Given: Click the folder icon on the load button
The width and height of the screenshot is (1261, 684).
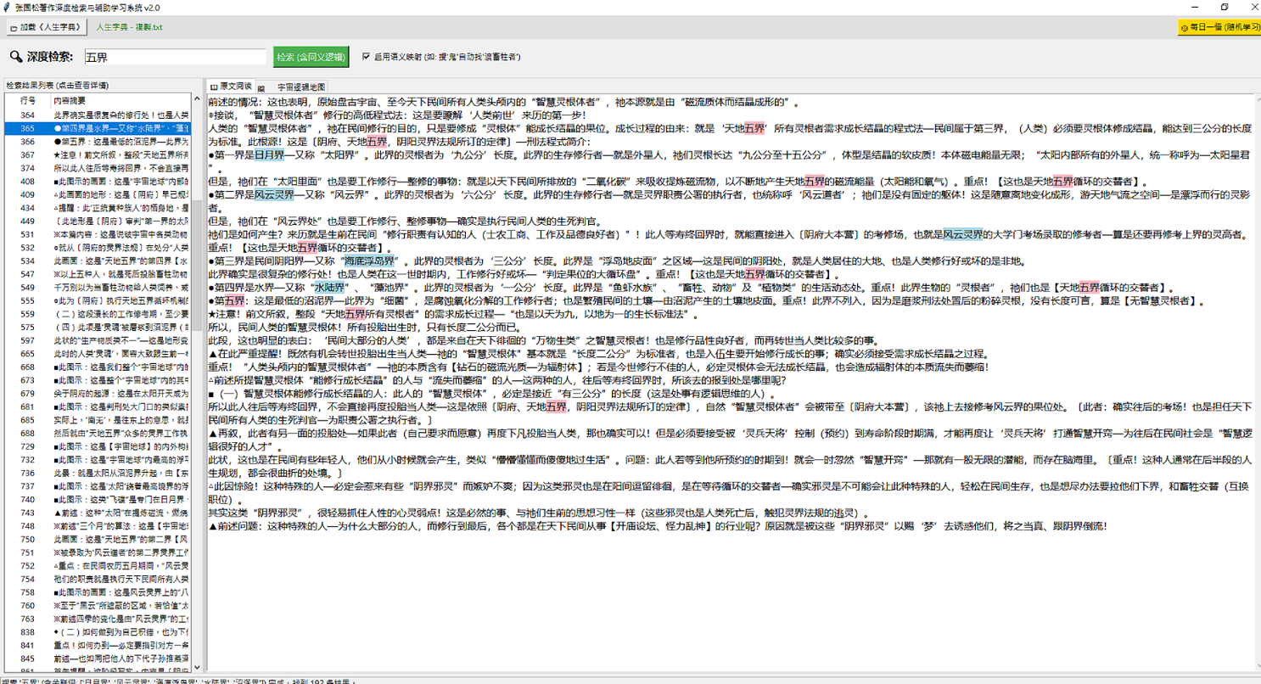Looking at the screenshot, I should tap(14, 26).
